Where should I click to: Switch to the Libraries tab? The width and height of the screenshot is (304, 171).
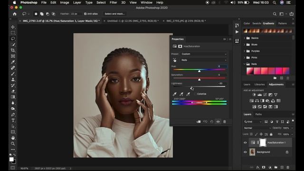tap(259, 85)
